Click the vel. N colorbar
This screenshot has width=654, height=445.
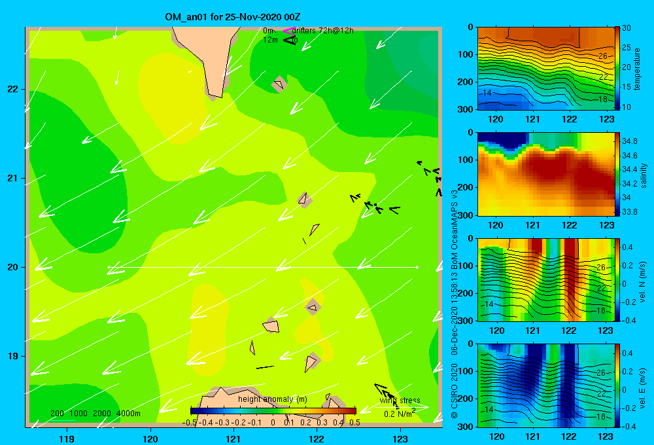[617, 279]
